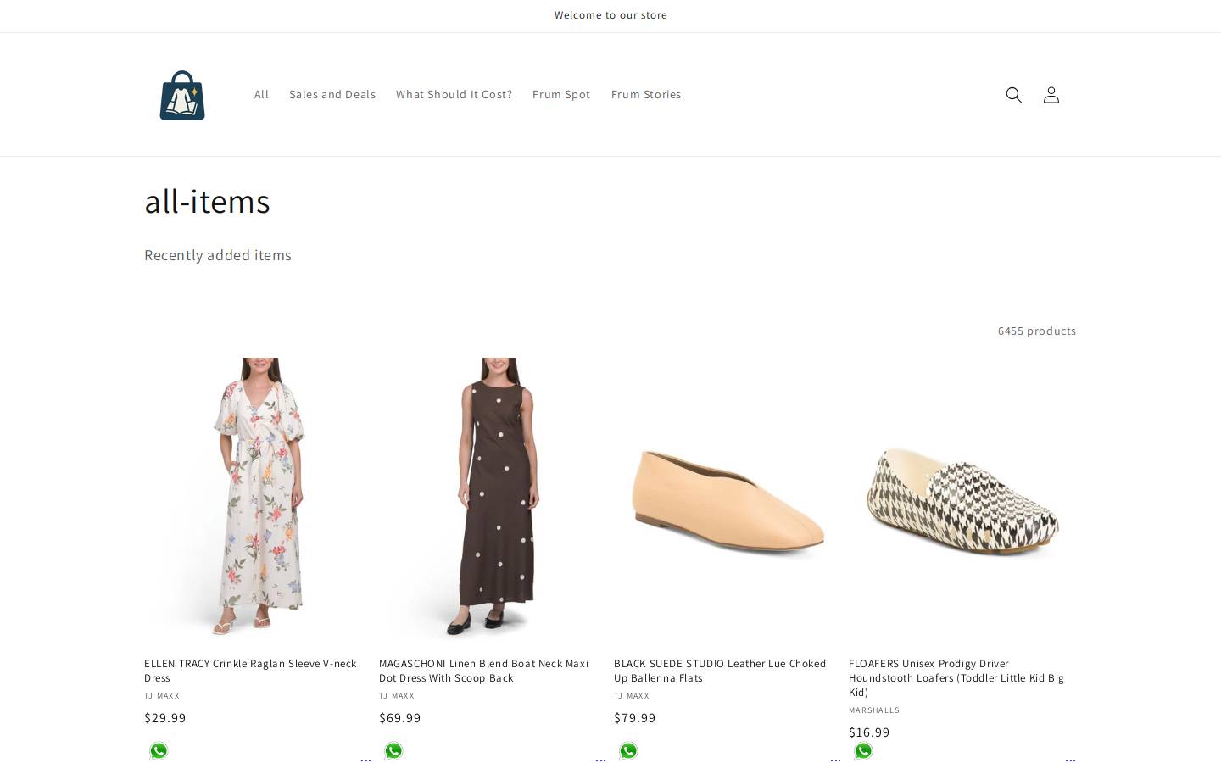View the brown polka dot dress image
The image size is (1221, 763).
(x=493, y=498)
